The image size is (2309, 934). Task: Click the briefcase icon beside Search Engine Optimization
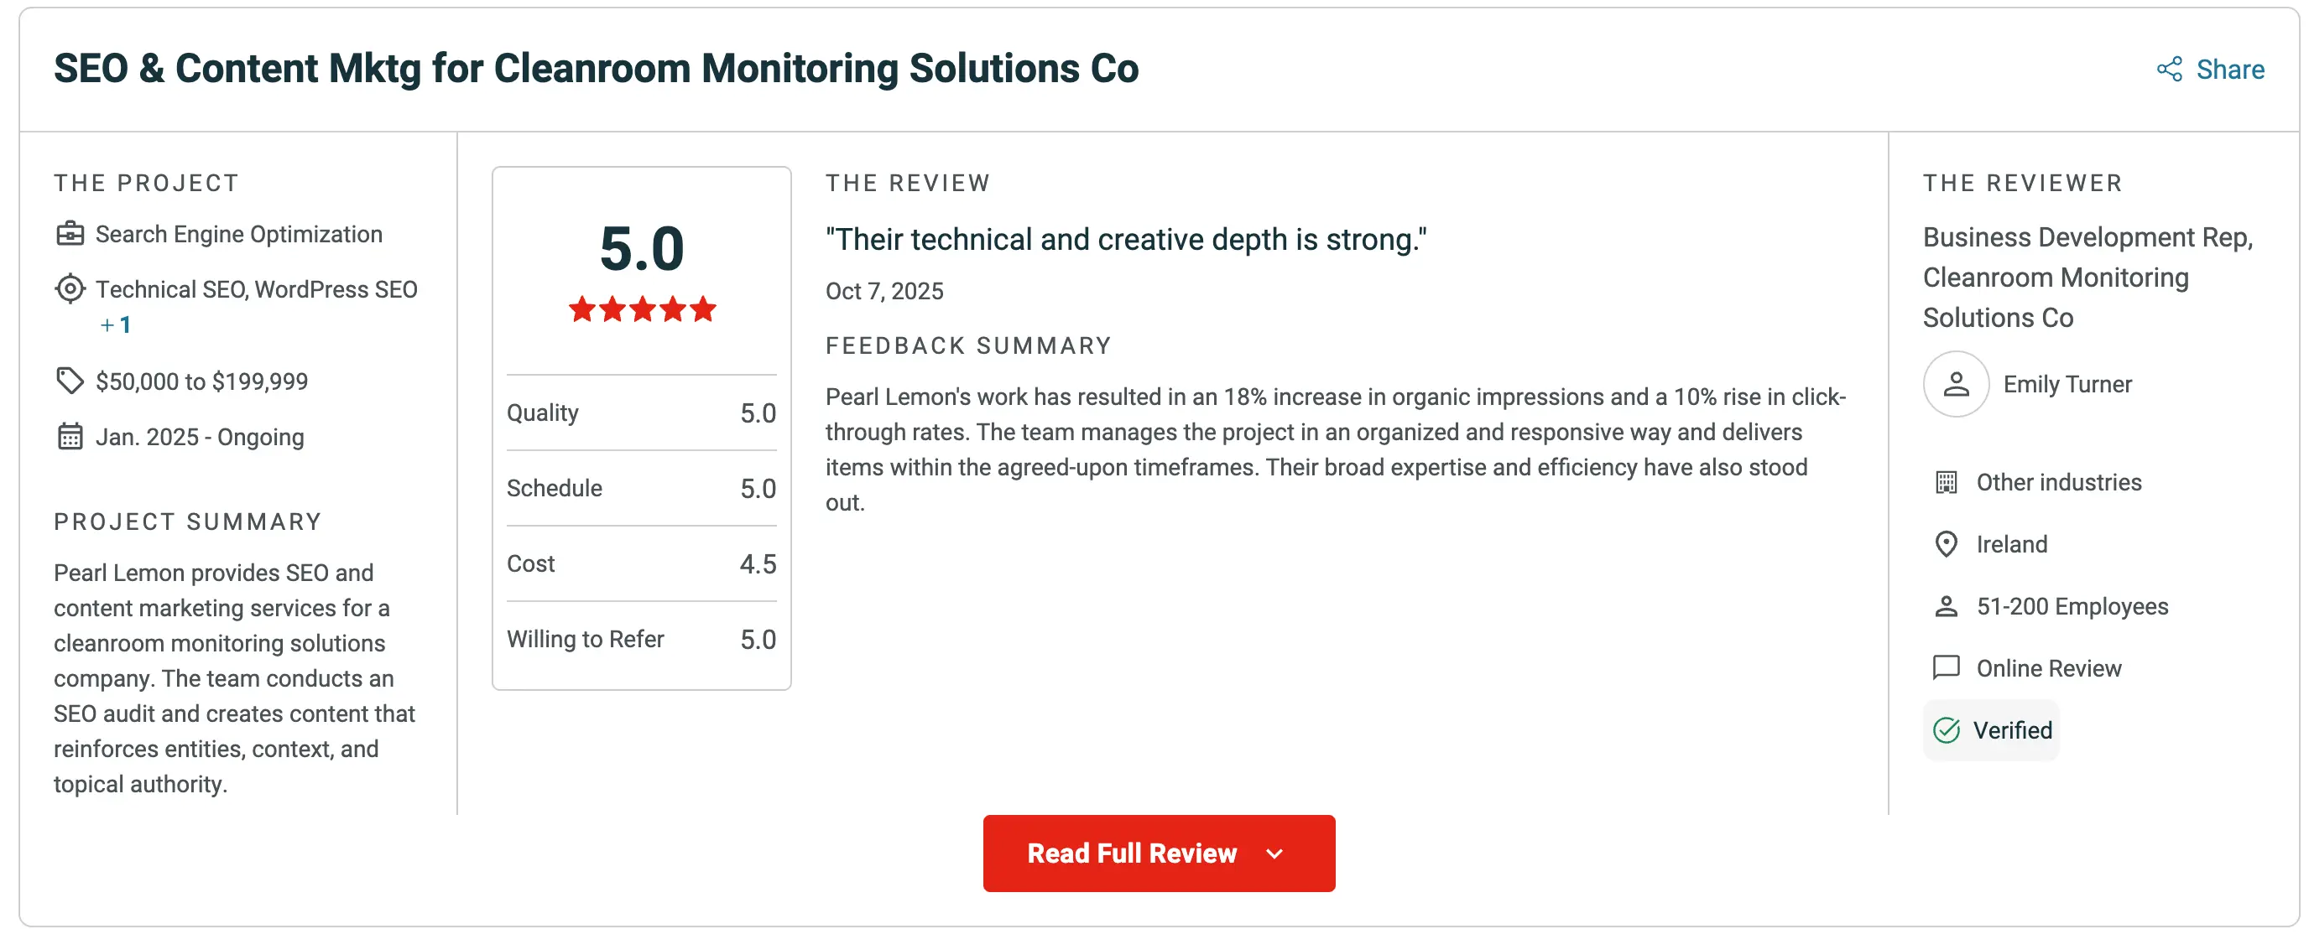(70, 235)
